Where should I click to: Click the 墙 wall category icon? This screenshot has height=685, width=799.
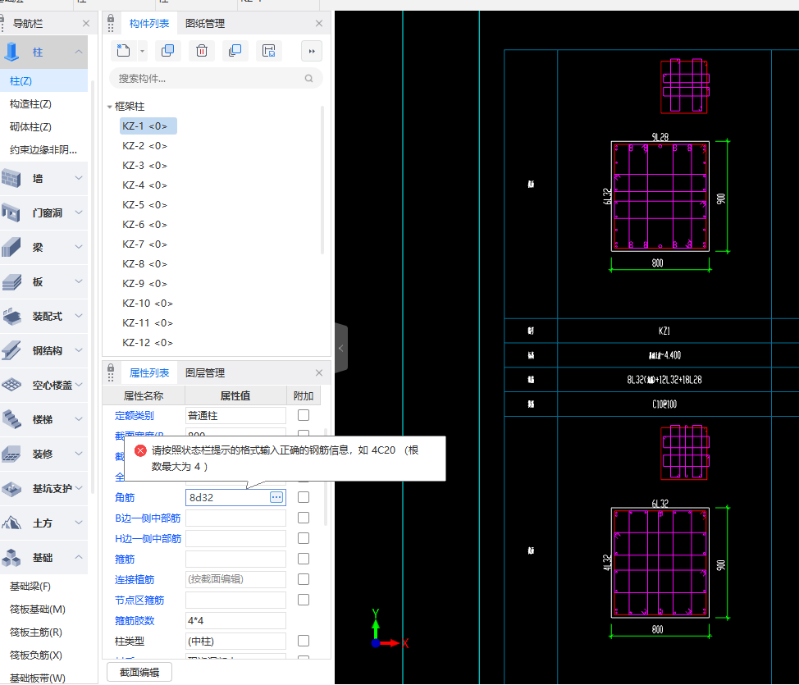pyautogui.click(x=11, y=178)
